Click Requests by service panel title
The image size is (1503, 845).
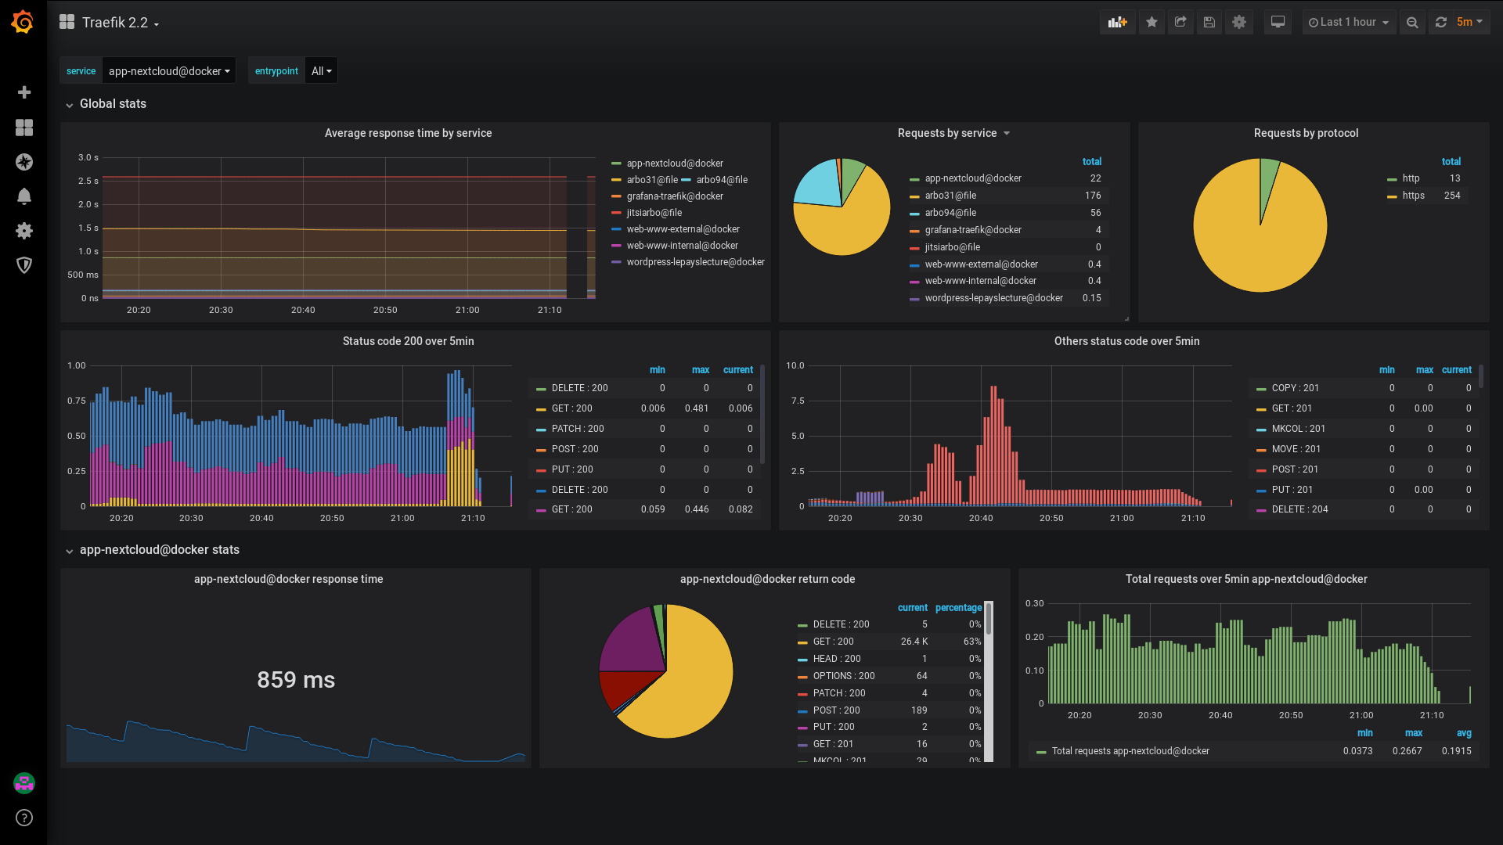(x=947, y=133)
